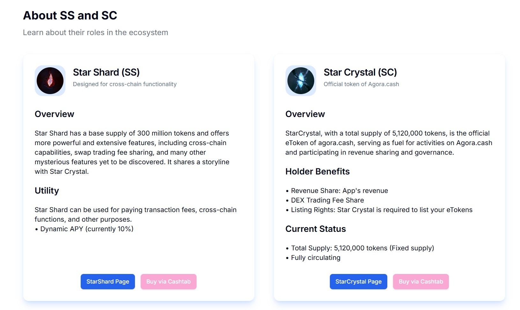Screen dimensions: 520x310
Task: Click the red Star Shard token icon
Action: [x=50, y=81]
